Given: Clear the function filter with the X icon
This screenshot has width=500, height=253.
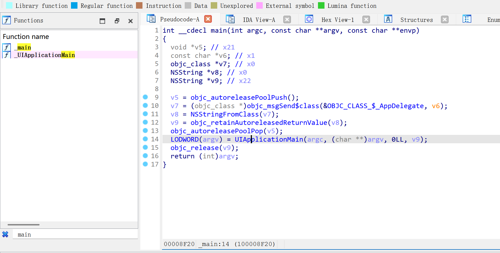Looking at the screenshot, I should (5, 234).
